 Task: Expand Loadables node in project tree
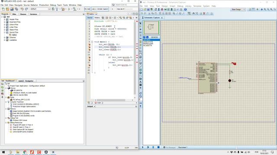coord(5,40)
